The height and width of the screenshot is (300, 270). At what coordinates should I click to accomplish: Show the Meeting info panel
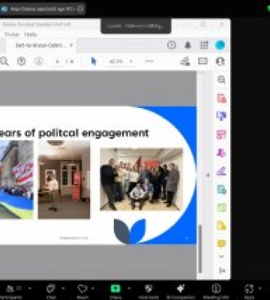[216, 291]
